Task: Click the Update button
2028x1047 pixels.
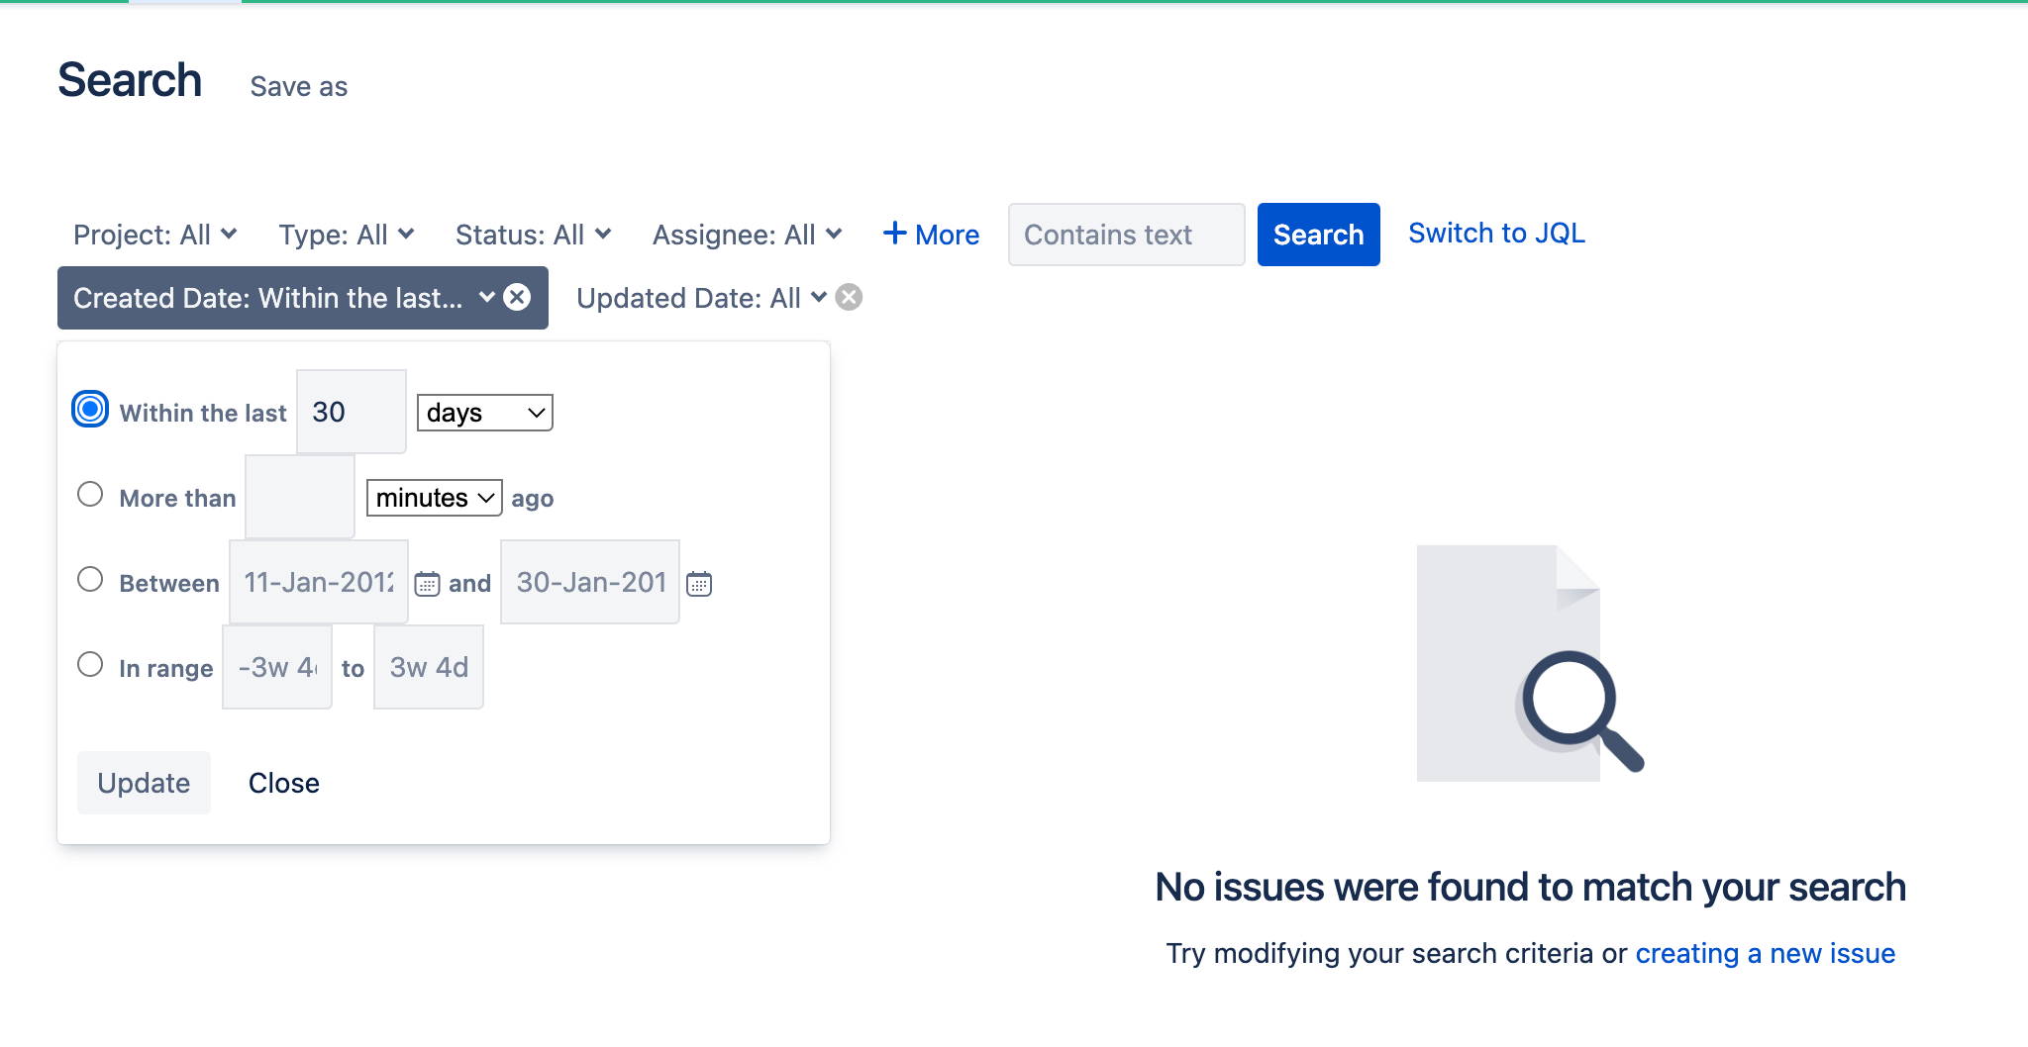Action: coord(144,782)
